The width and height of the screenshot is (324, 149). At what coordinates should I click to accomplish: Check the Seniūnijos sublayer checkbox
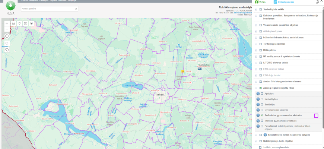262,104
